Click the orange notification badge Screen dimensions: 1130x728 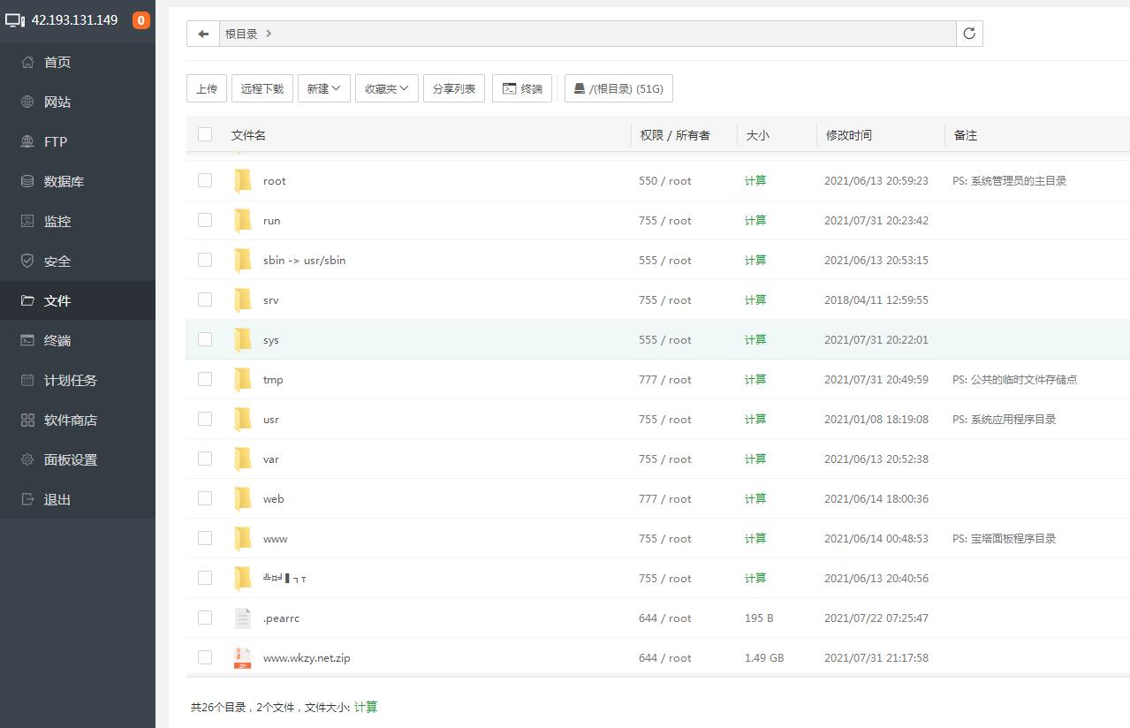point(140,20)
